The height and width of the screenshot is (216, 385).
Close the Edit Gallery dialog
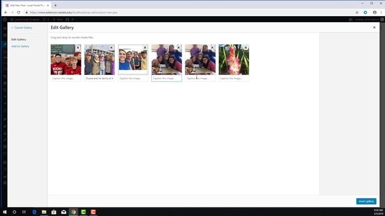pyautogui.click(x=374, y=28)
